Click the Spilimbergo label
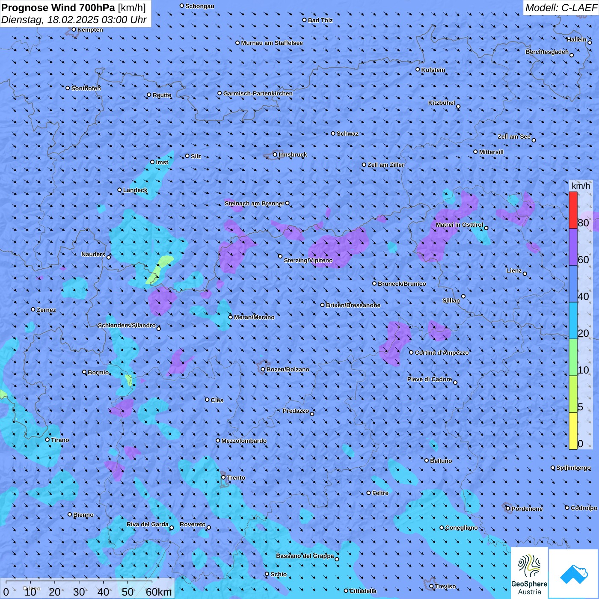The image size is (599, 599). pyautogui.click(x=573, y=468)
